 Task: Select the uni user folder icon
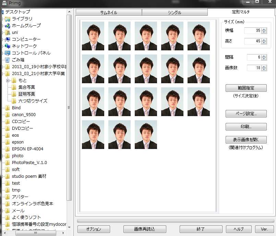click(x=8, y=33)
